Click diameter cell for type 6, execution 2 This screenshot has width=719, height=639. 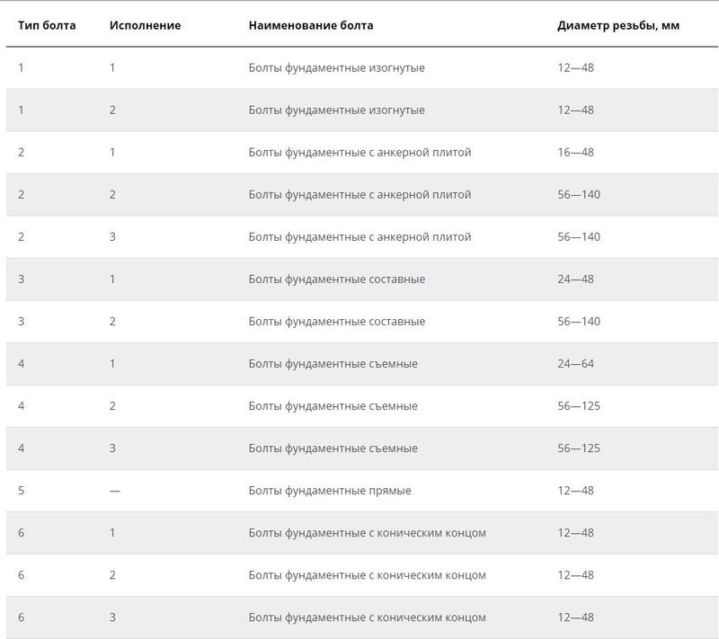click(575, 575)
